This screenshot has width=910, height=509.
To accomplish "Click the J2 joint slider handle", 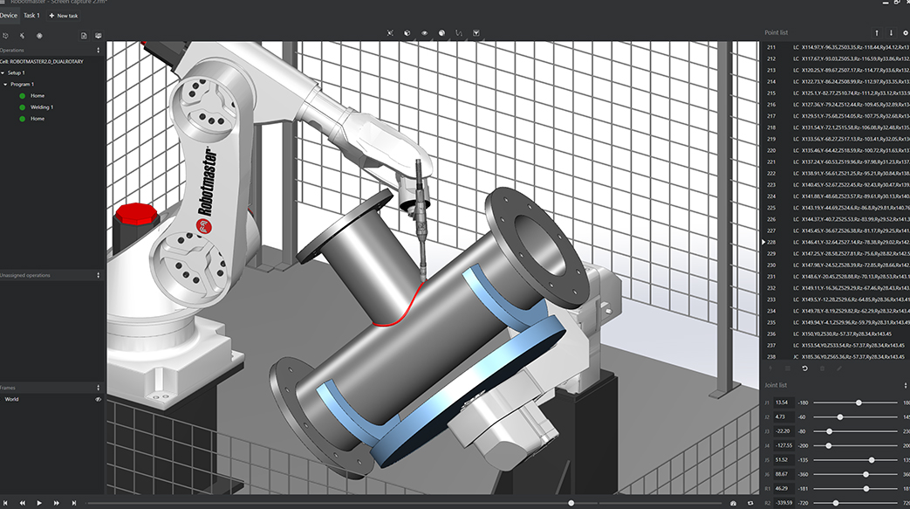I will tap(840, 417).
